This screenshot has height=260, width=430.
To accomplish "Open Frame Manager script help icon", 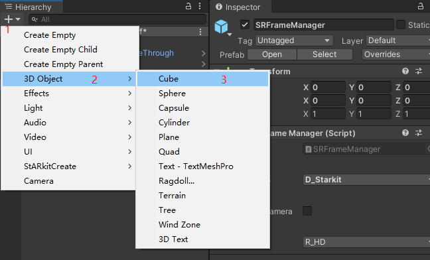I will point(405,133).
